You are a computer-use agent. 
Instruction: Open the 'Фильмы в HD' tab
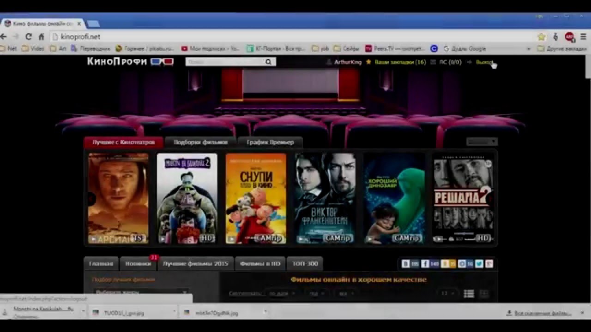point(260,264)
